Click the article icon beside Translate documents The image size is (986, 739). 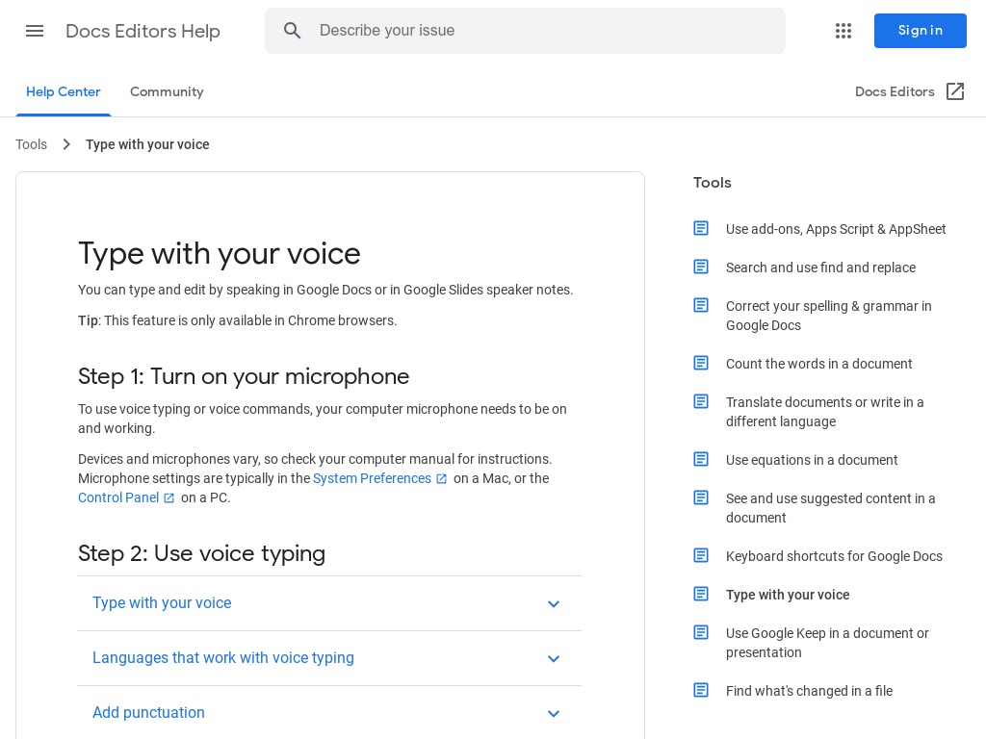point(701,401)
